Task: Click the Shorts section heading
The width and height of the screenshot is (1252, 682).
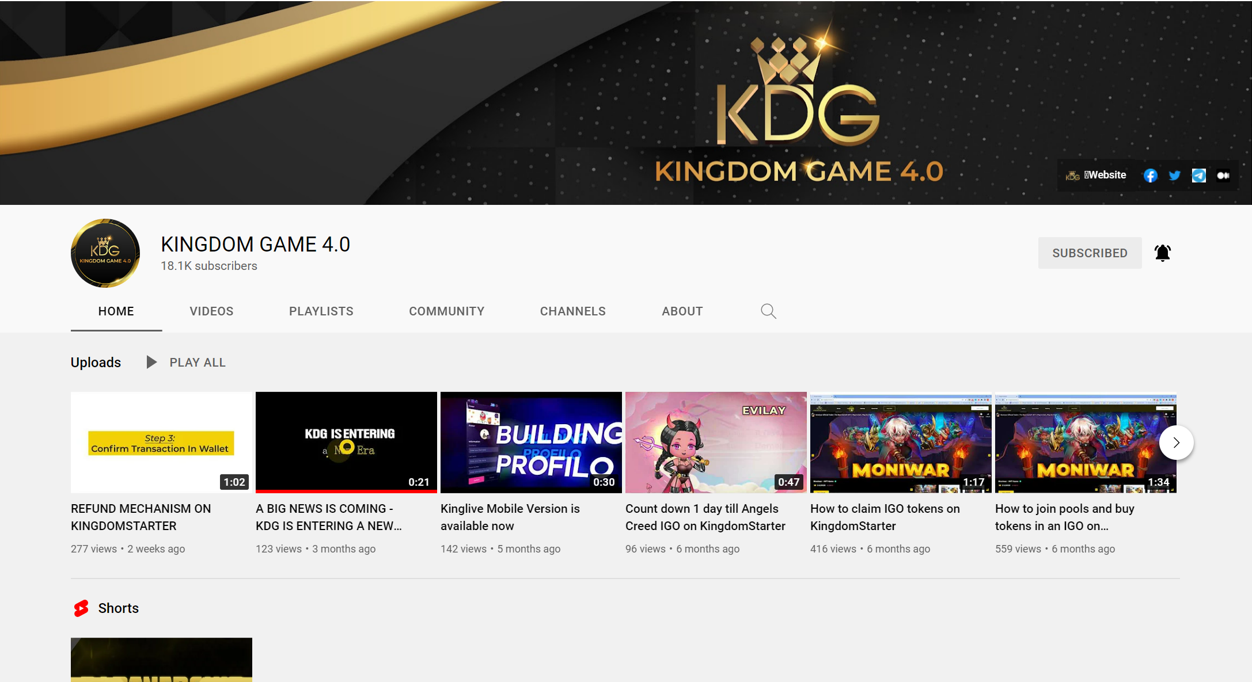Action: tap(119, 608)
